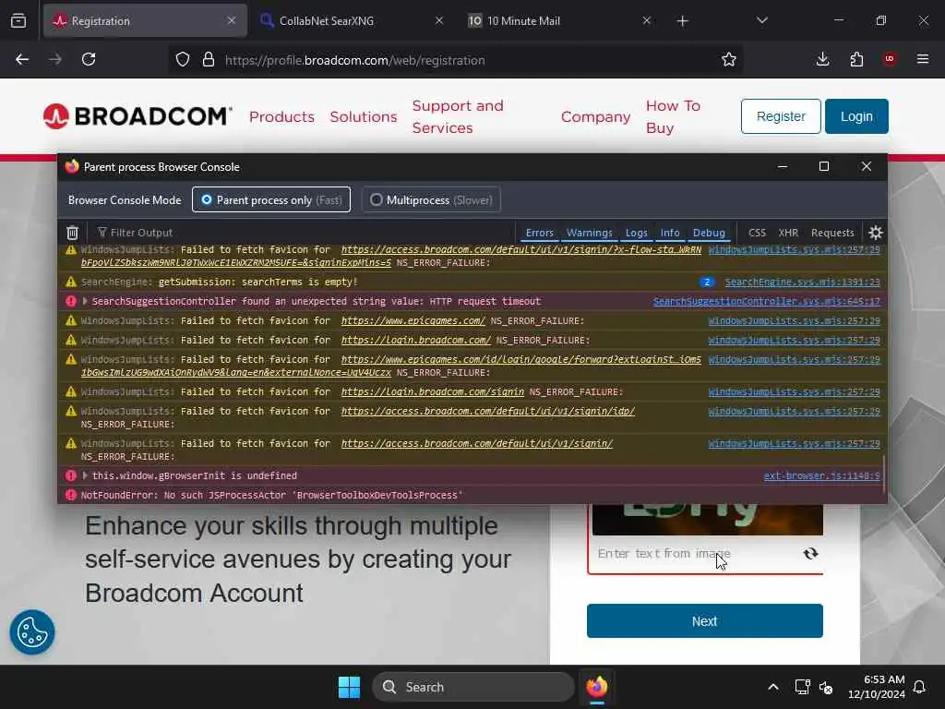The width and height of the screenshot is (945, 709).
Task: Click the repeated-message count badge 2
Action: (x=706, y=282)
